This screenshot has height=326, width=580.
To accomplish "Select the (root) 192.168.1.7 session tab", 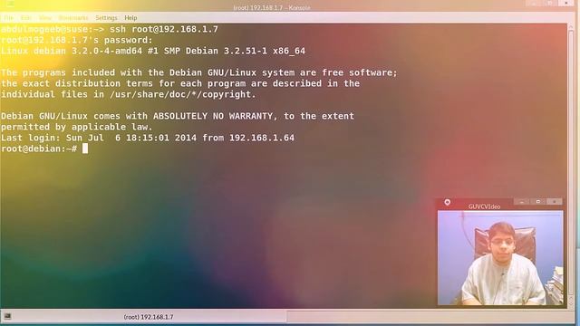I will [x=143, y=317].
